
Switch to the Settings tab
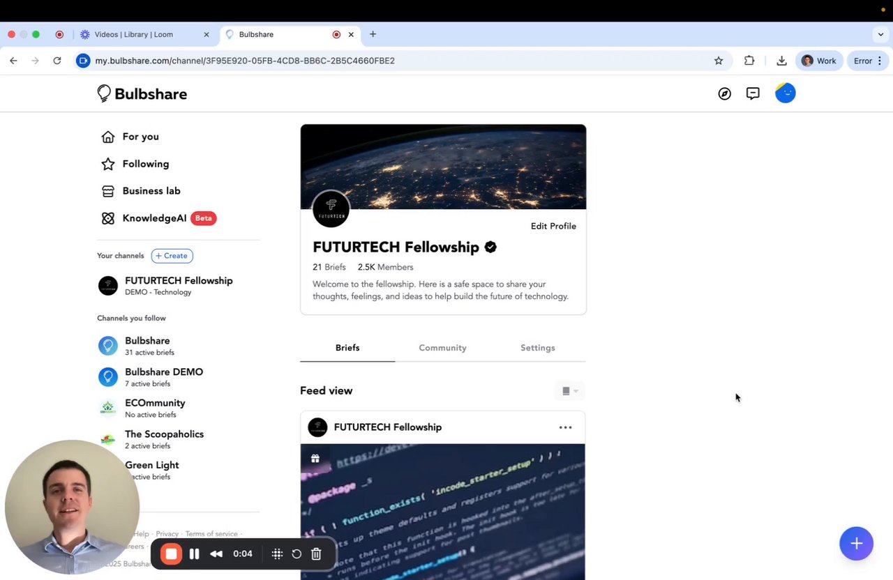click(x=538, y=348)
